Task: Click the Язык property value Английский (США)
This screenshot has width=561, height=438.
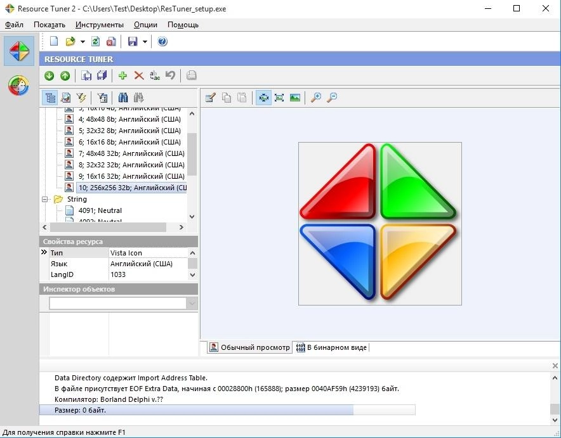Action: [142, 264]
